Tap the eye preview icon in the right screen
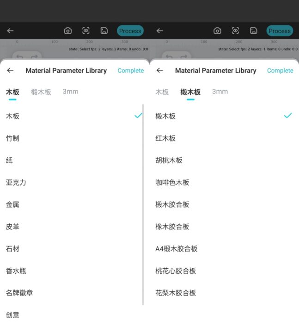 coord(235,31)
